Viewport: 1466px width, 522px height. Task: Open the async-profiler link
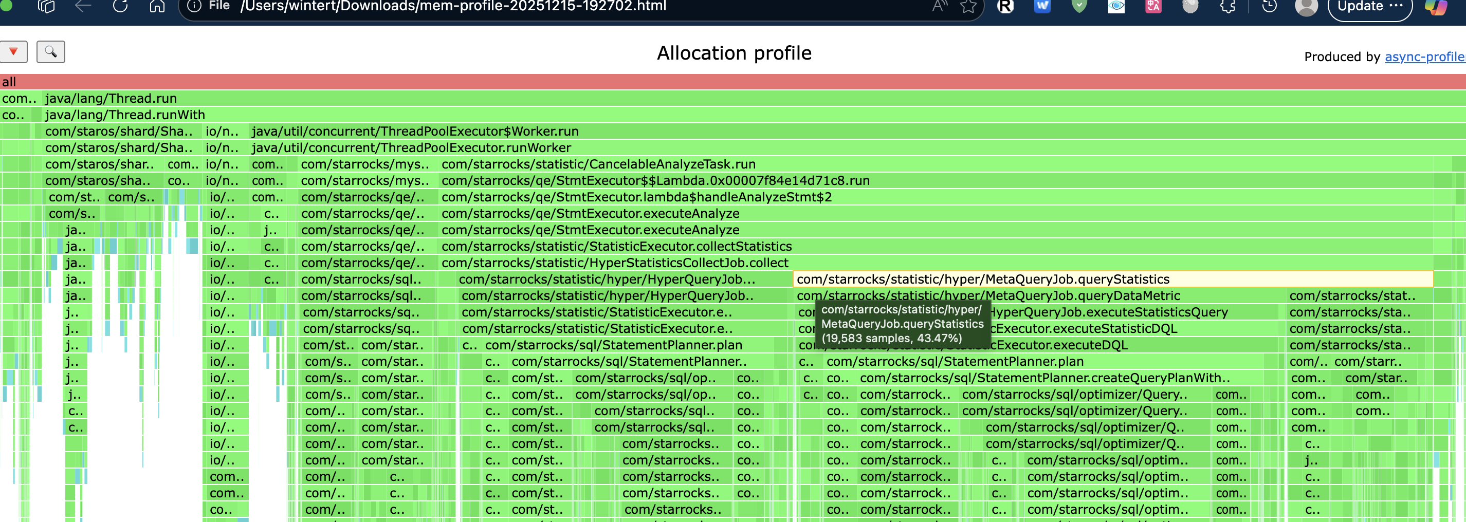pyautogui.click(x=1424, y=57)
